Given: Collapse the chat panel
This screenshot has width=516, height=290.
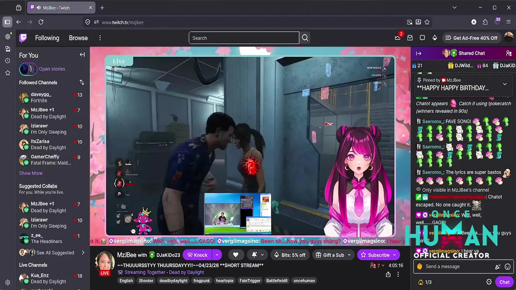Looking at the screenshot, I should pyautogui.click(x=418, y=53).
